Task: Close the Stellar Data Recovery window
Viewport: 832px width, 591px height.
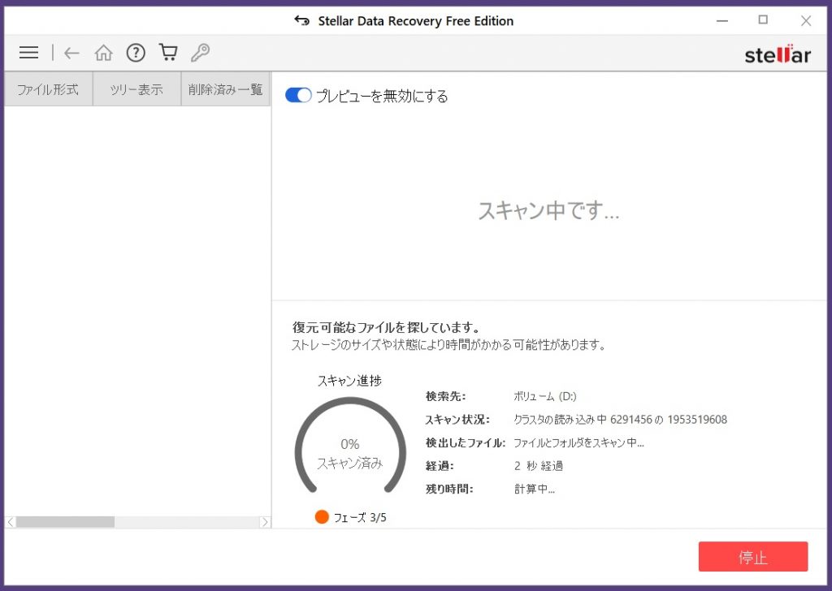Action: coord(805,20)
